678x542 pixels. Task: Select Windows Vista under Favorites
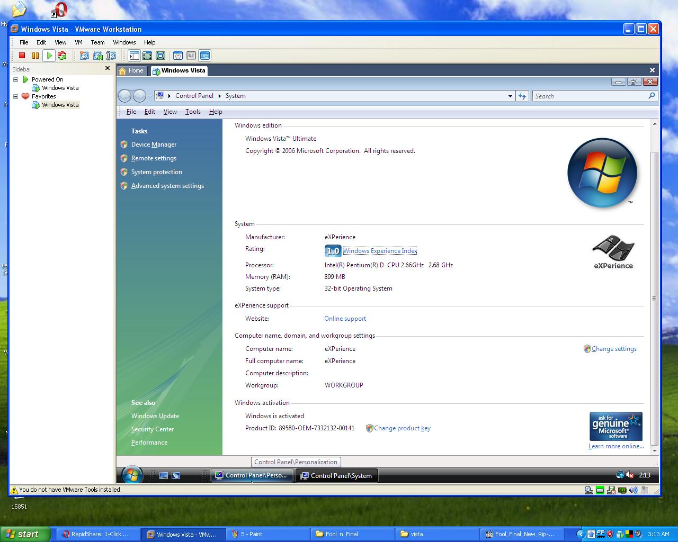tap(60, 105)
